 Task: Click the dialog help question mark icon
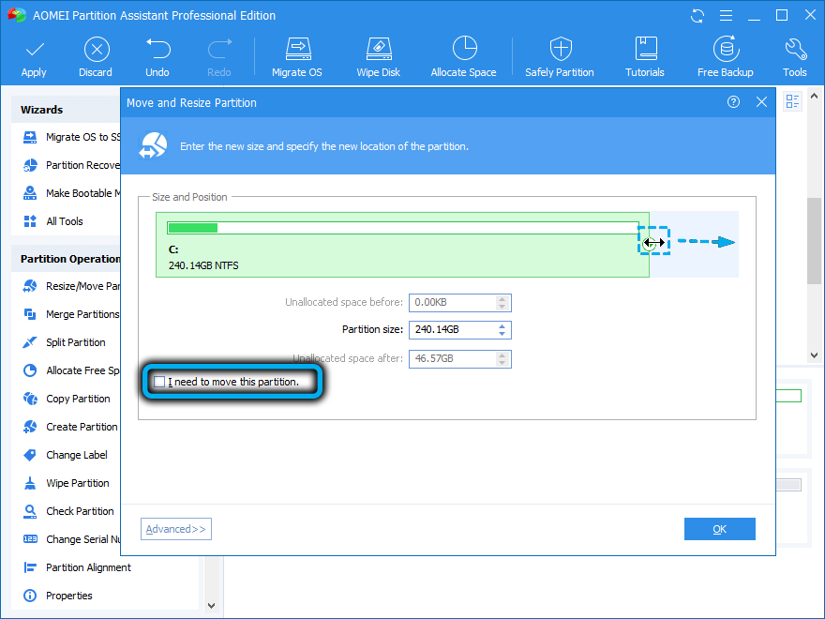pyautogui.click(x=733, y=102)
